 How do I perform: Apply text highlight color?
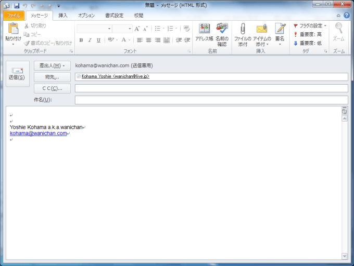pyautogui.click(x=110, y=40)
